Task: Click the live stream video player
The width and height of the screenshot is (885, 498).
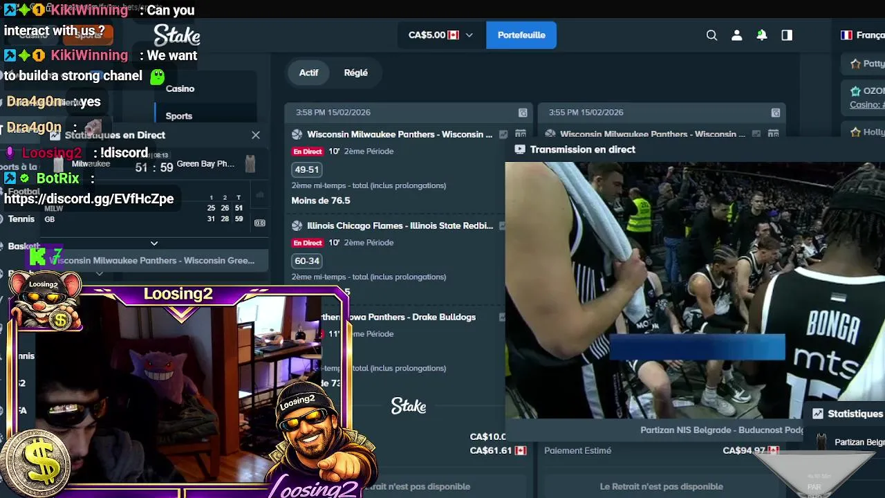Action: [x=695, y=290]
